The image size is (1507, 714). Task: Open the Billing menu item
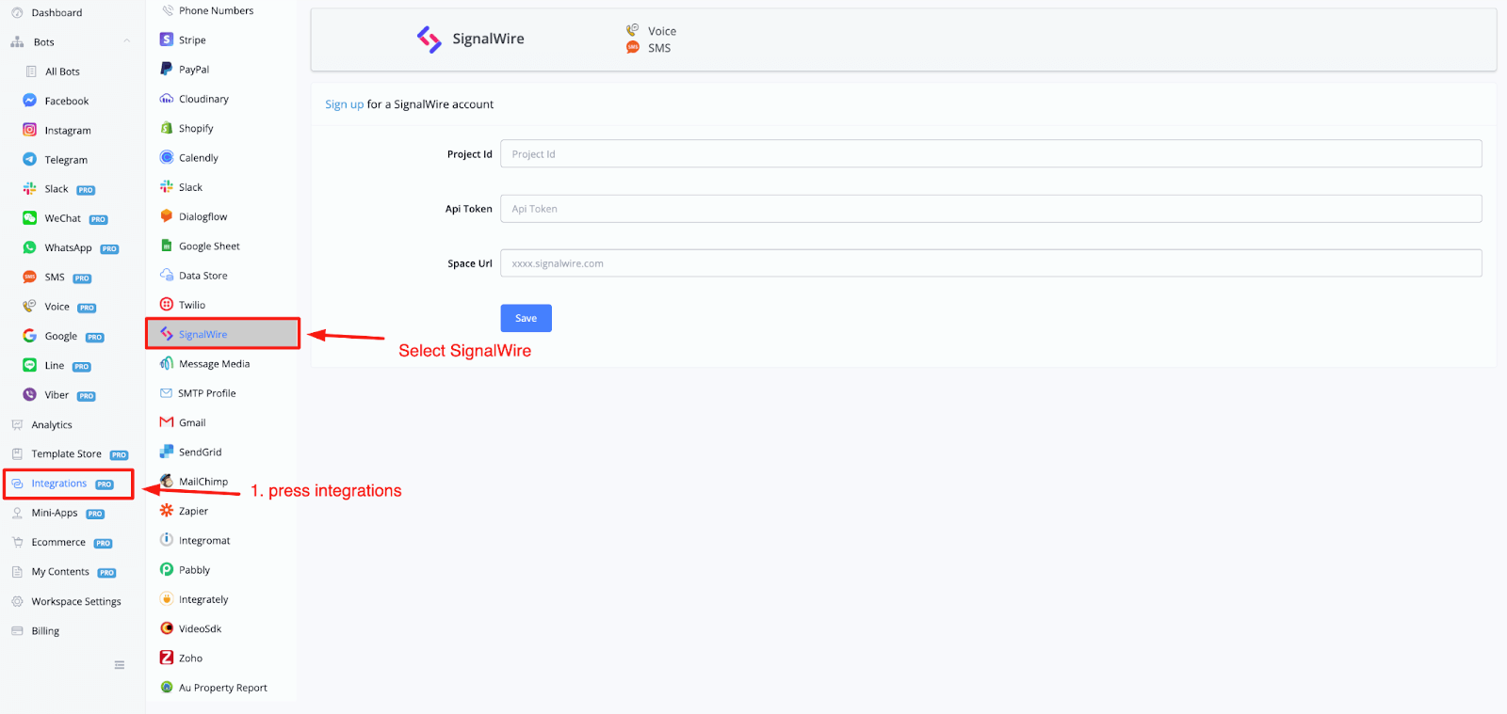click(x=45, y=631)
